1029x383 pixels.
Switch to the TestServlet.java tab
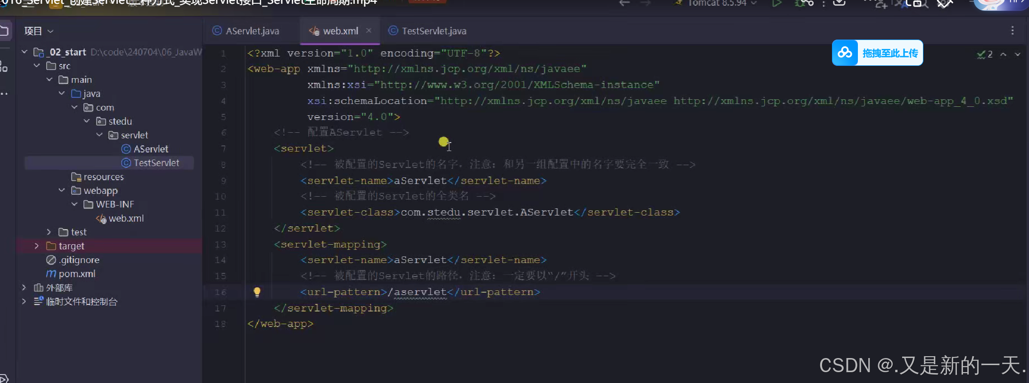[428, 31]
